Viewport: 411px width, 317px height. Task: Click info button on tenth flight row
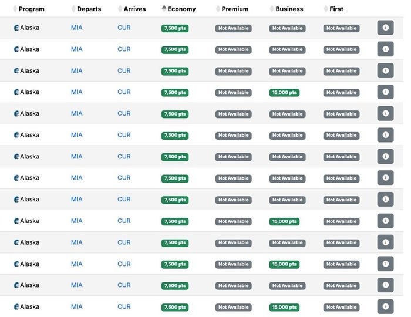click(385, 221)
